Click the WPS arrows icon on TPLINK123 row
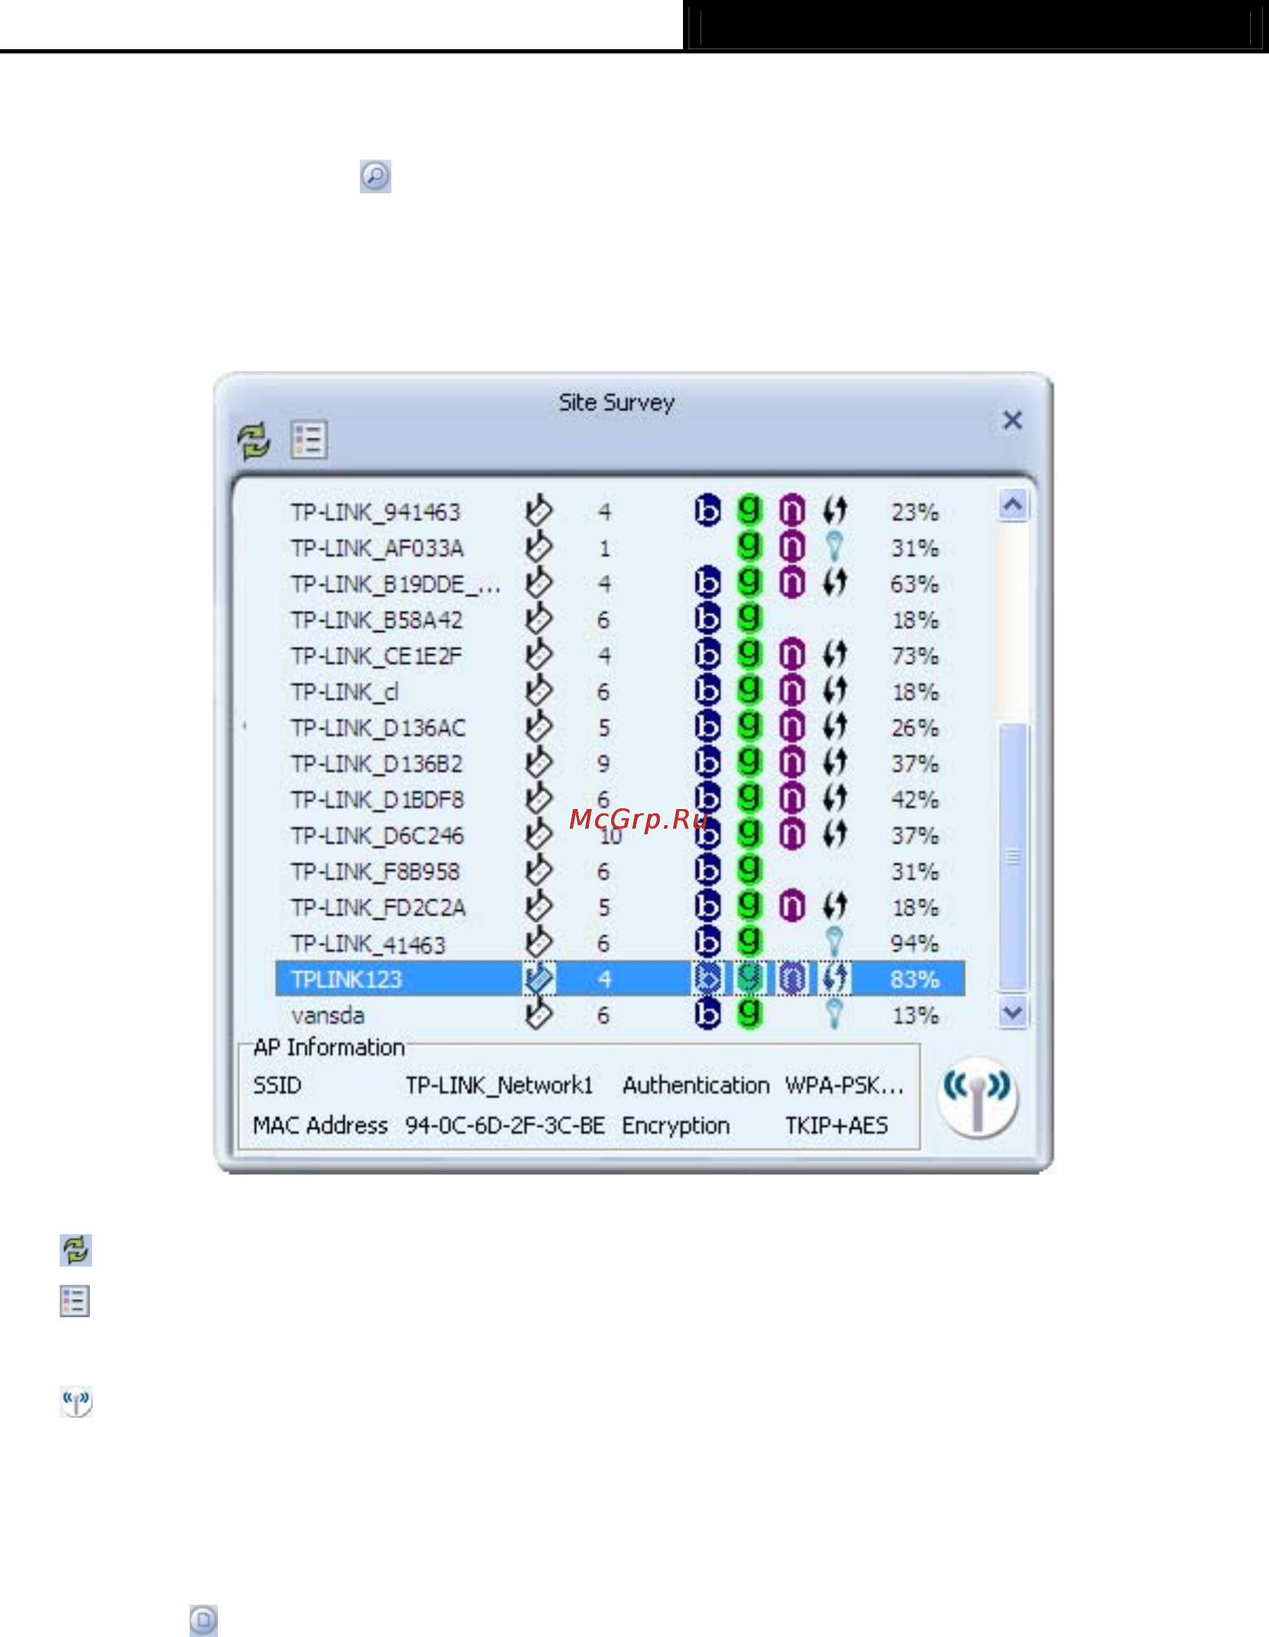 (x=835, y=978)
